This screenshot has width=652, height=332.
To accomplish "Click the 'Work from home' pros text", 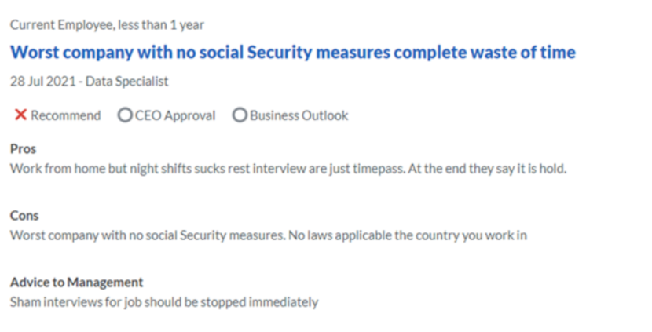I will click(x=288, y=169).
